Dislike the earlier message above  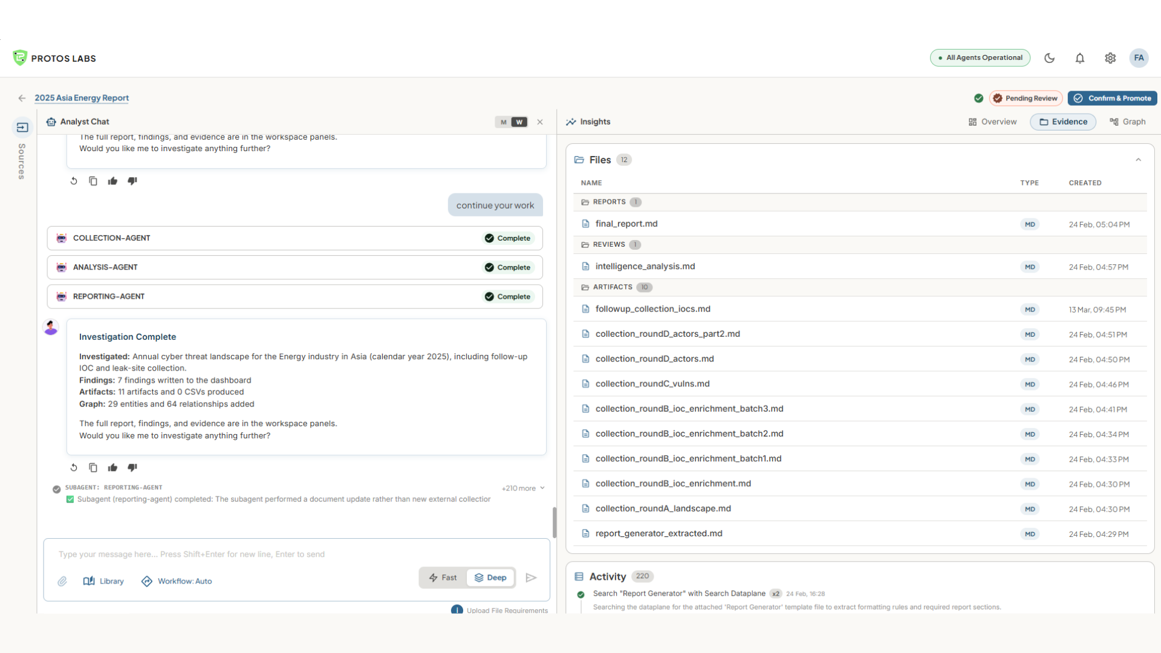[132, 181]
